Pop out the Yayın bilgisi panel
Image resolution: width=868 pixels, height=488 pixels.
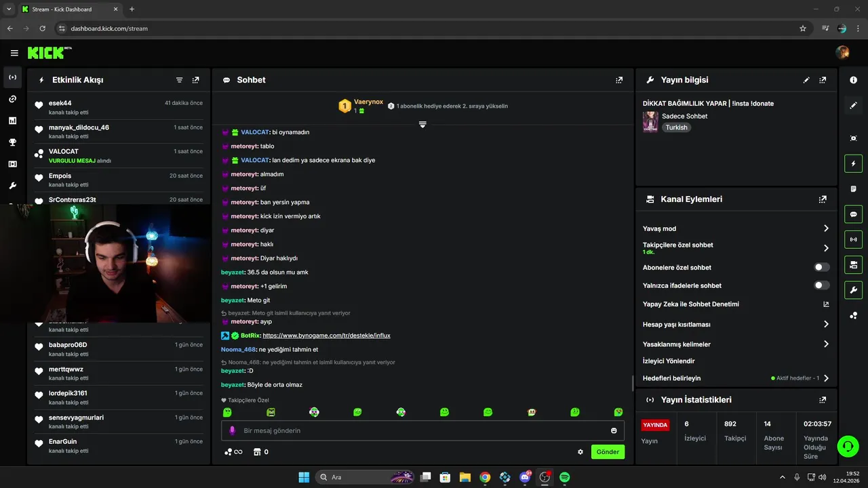coord(823,80)
